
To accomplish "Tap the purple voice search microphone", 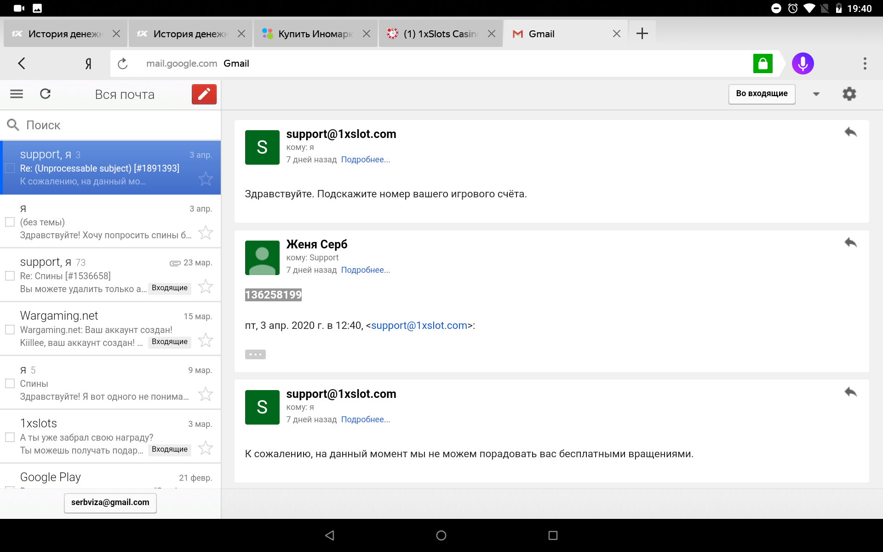I will pyautogui.click(x=803, y=63).
